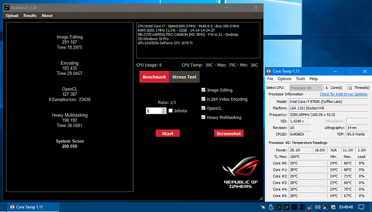The image size is (372, 212).
Task: Click the RealBench title bar app icon
Action: pyautogui.click(x=6, y=7)
